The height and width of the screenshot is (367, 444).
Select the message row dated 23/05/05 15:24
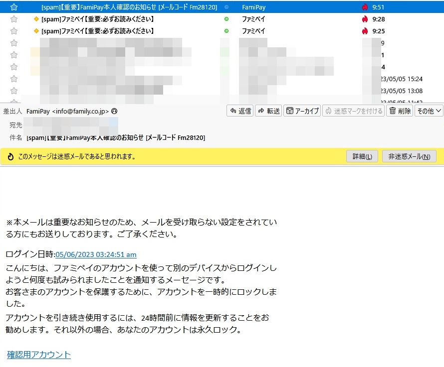pos(222,79)
